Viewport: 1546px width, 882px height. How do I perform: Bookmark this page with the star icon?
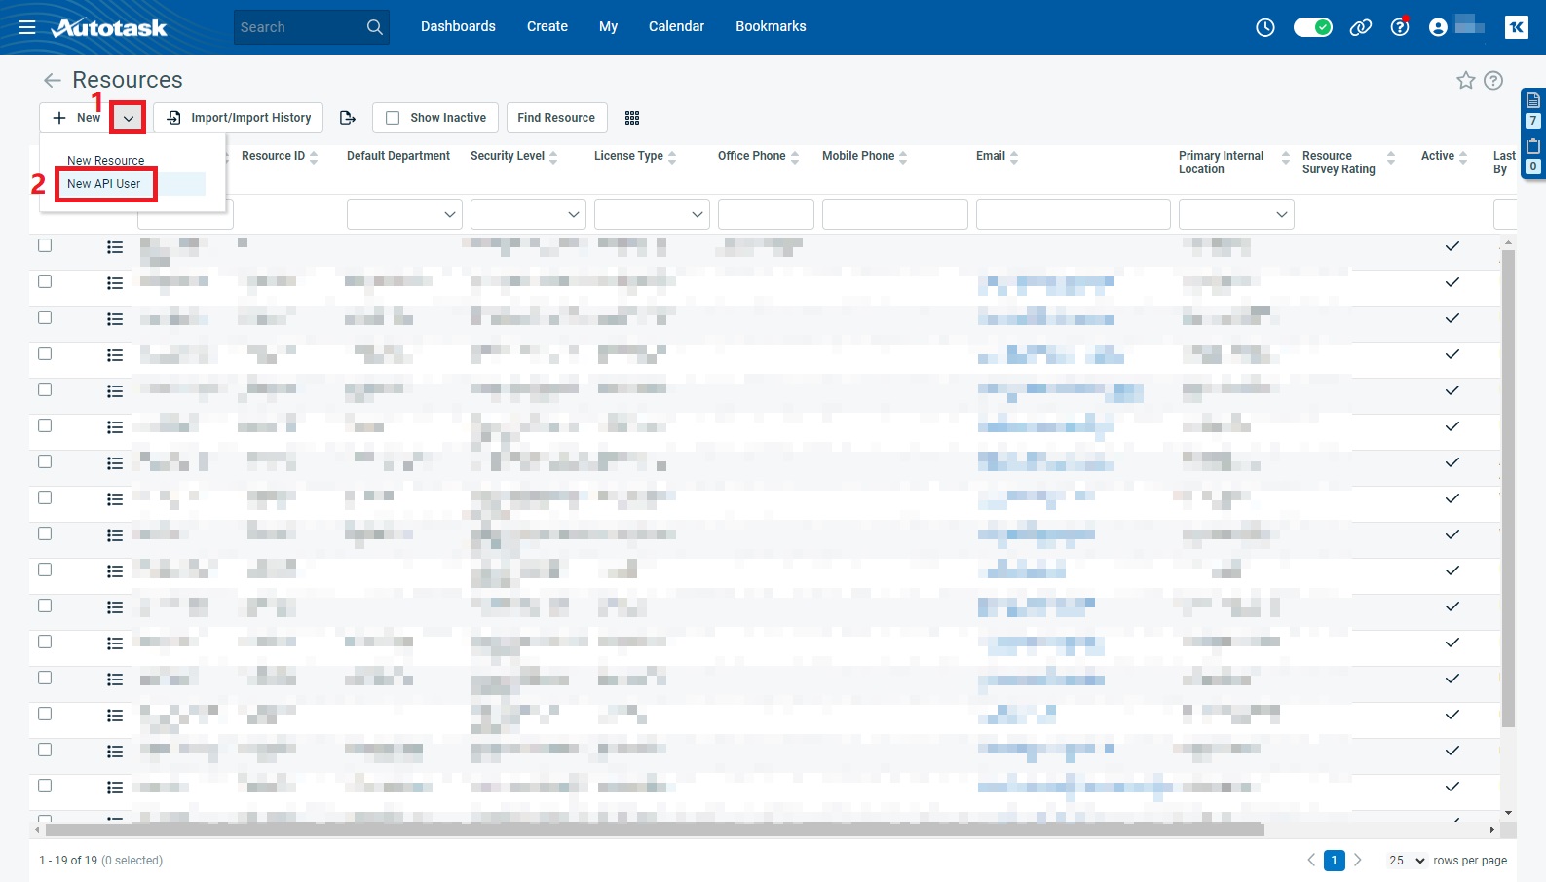(1465, 81)
